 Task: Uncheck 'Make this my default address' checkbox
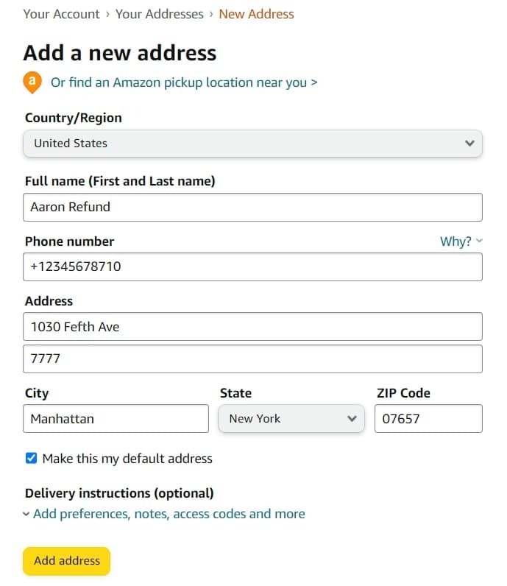coord(31,459)
